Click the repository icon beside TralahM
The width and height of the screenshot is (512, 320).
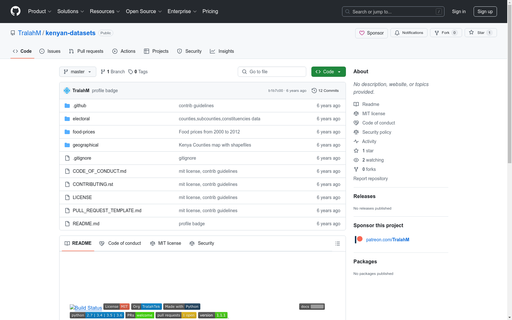point(13,33)
